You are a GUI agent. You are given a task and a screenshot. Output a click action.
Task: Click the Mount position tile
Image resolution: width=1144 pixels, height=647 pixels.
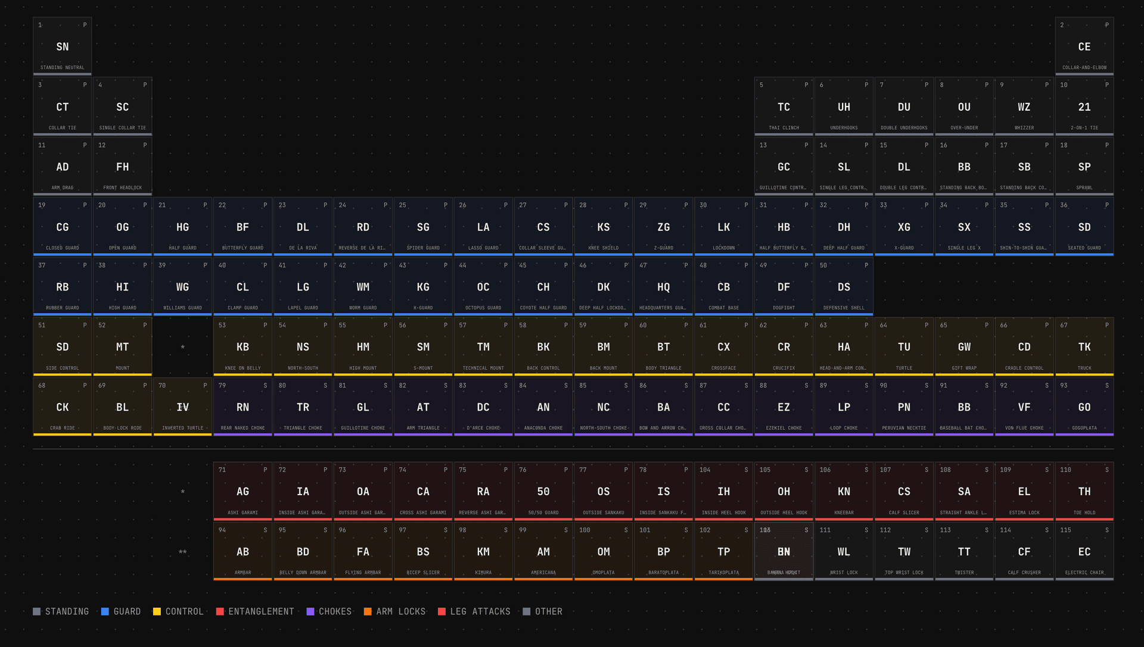(122, 346)
